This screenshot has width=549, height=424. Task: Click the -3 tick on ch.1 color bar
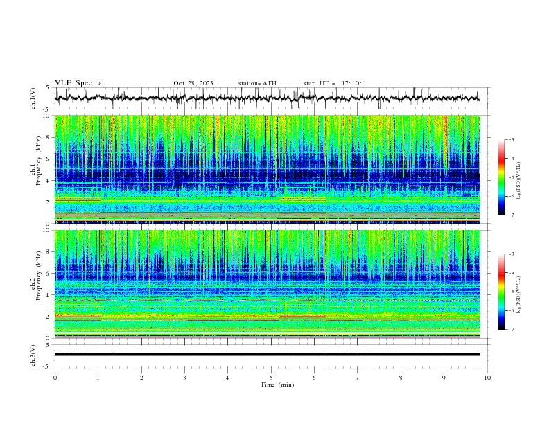(x=511, y=139)
